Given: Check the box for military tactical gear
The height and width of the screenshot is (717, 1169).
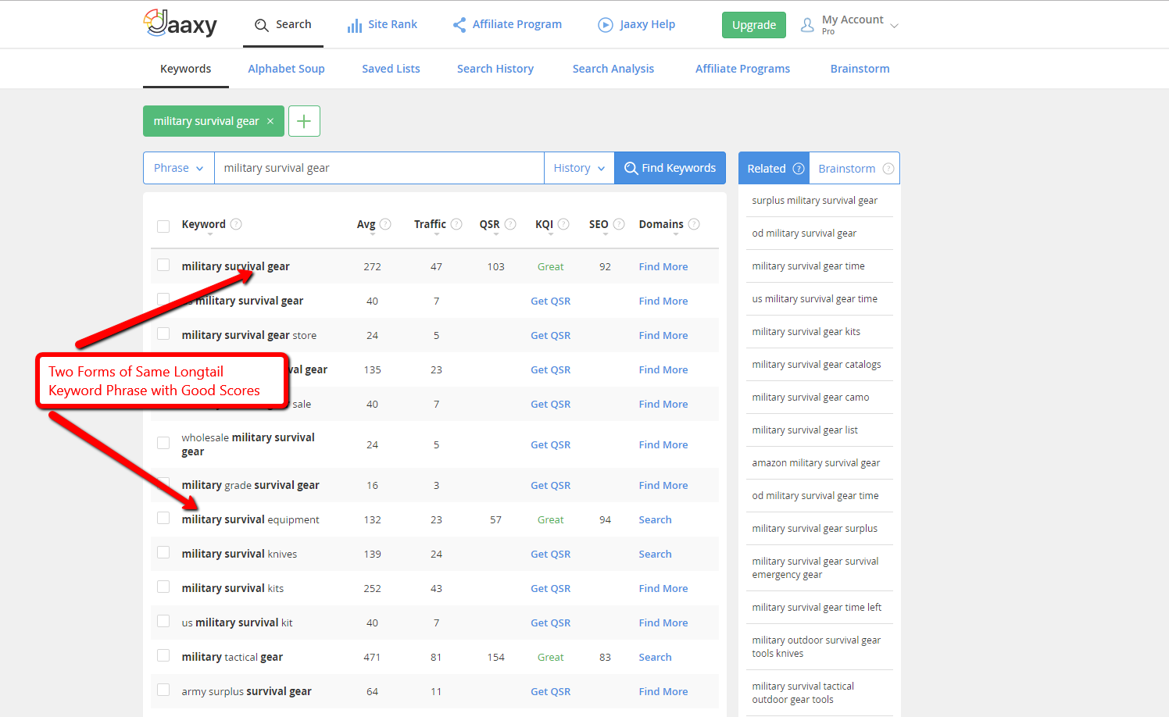Looking at the screenshot, I should (x=163, y=655).
